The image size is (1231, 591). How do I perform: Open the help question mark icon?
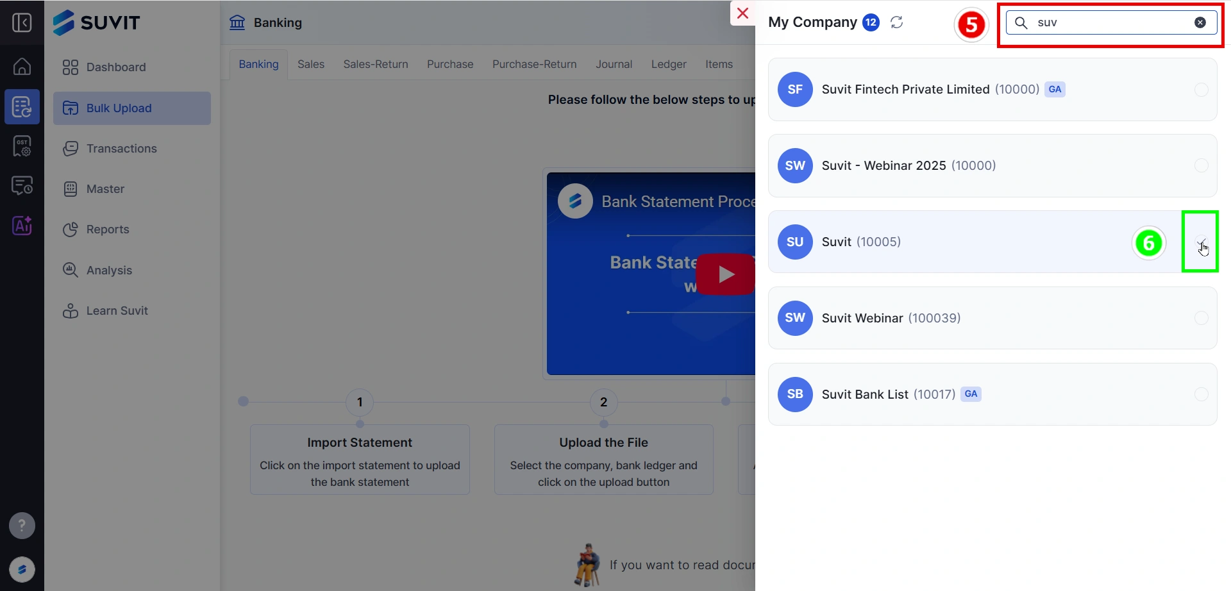22,526
